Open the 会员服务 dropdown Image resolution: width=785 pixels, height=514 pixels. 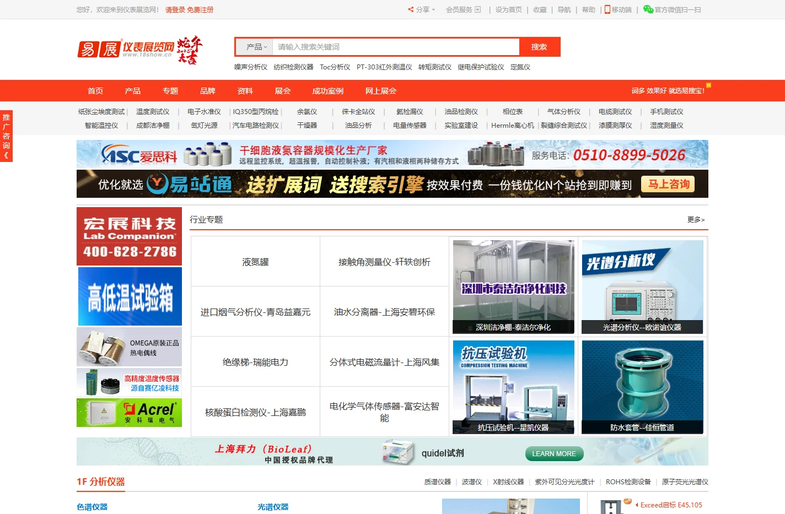[463, 9]
